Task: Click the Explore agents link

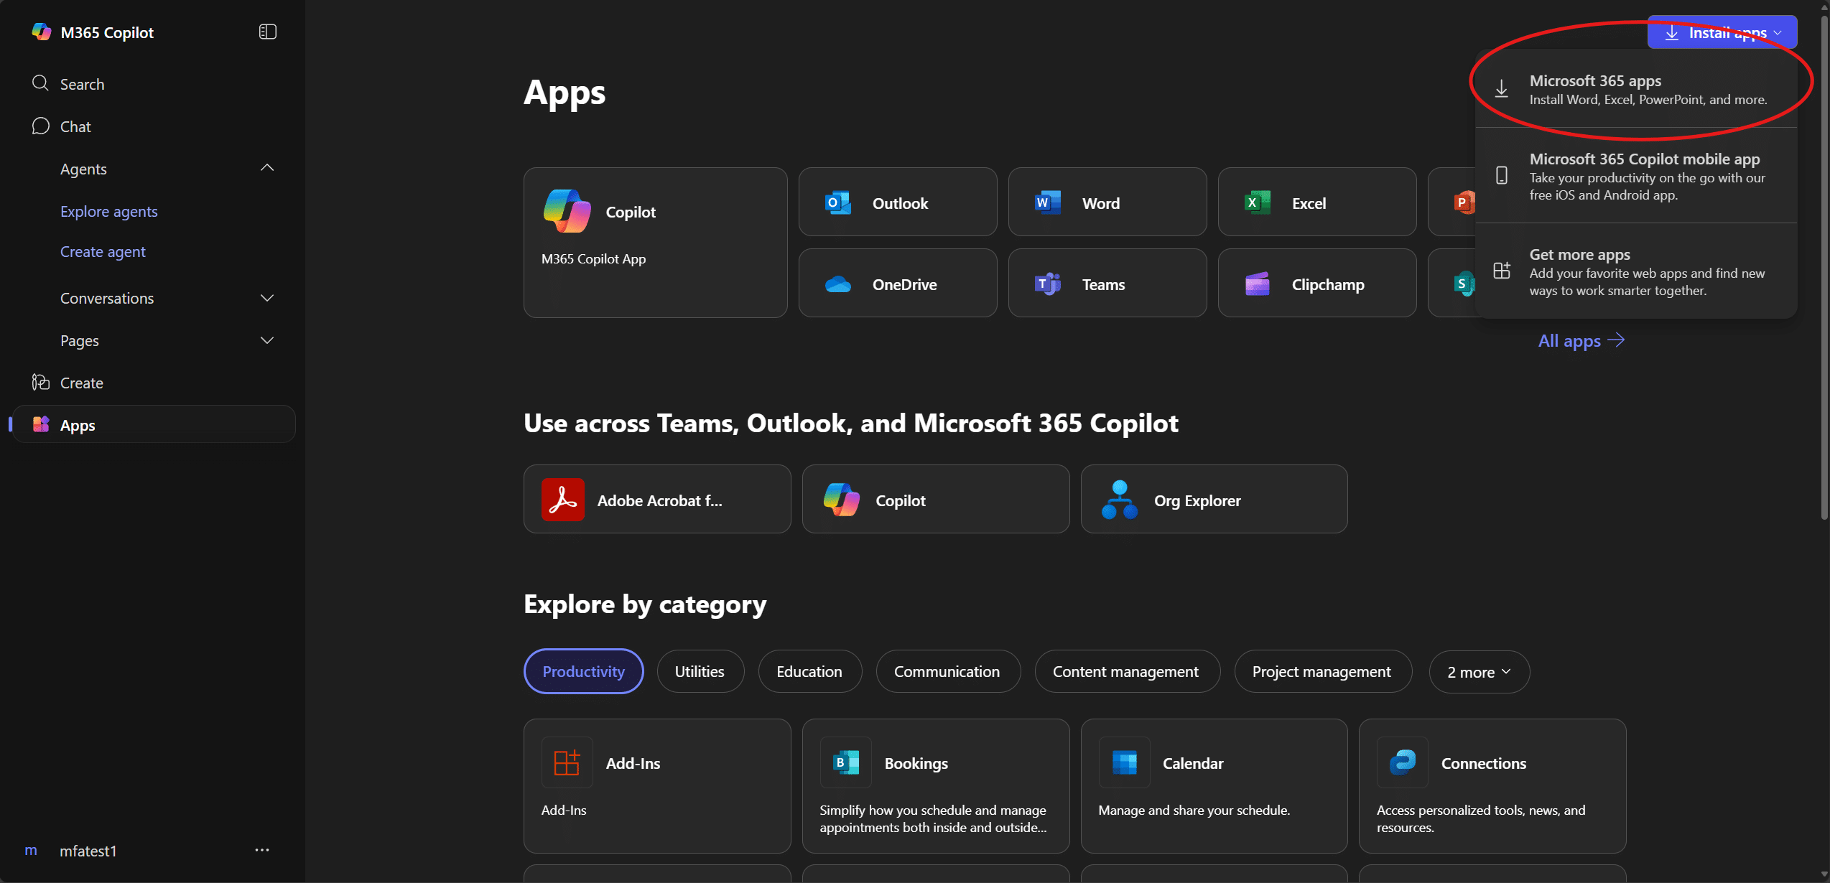Action: point(109,211)
